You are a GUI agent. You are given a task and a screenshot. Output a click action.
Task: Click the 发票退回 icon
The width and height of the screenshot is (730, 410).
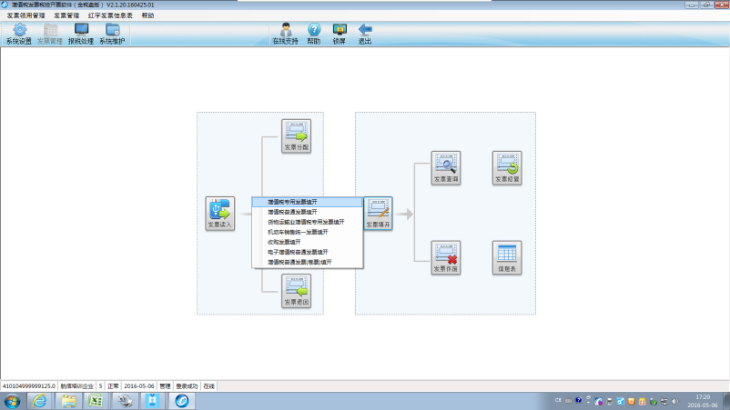click(296, 291)
